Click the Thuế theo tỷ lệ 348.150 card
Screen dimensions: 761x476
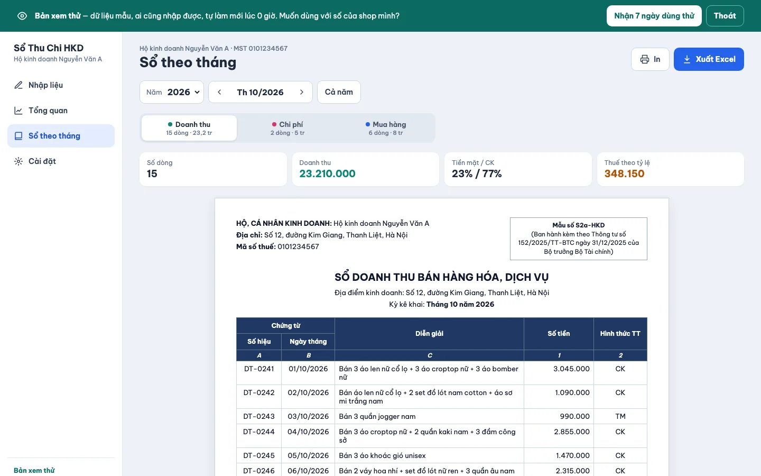pyautogui.click(x=671, y=169)
